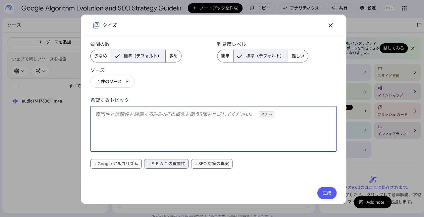Expand the スライド資料 options chevron
This screenshot has height=217, width=424.
click(x=415, y=72)
